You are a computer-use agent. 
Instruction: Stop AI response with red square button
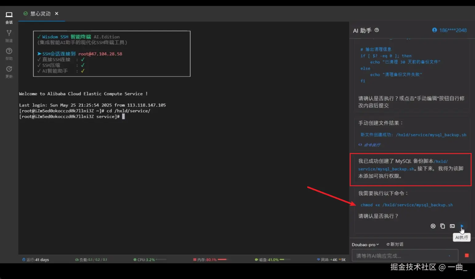467,255
